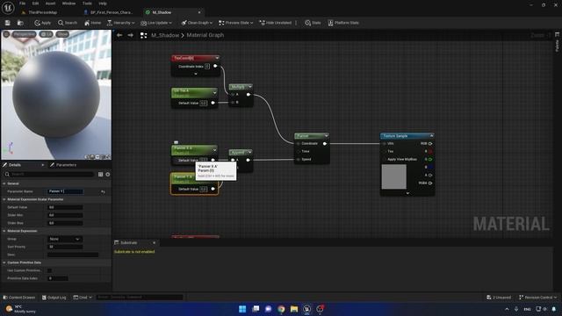
Task: Open the Window menu
Action: [68, 4]
